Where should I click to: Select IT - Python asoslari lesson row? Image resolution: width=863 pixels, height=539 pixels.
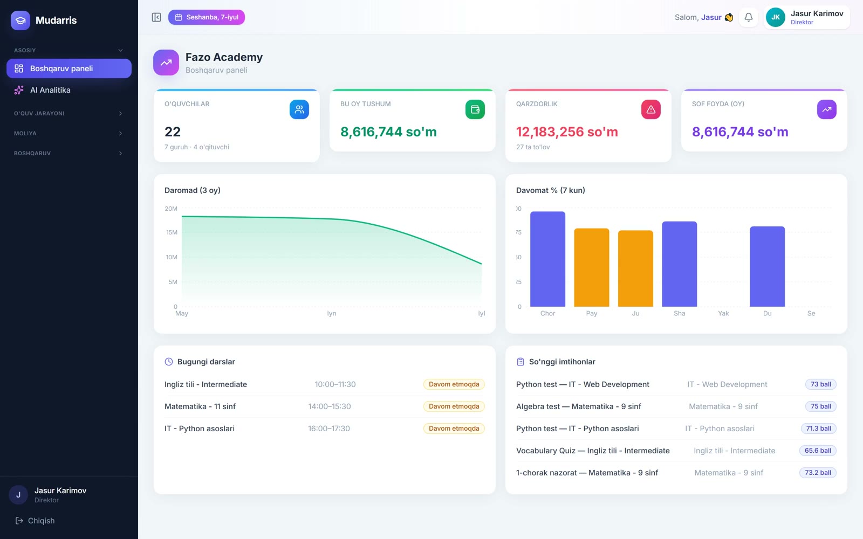click(325, 429)
